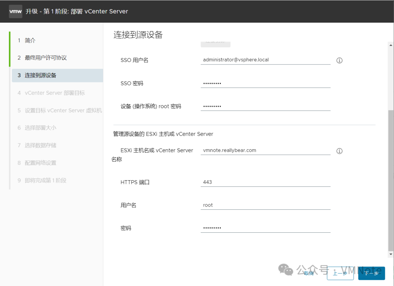
Task: Click scrollbar up arrow
Action: (391, 45)
